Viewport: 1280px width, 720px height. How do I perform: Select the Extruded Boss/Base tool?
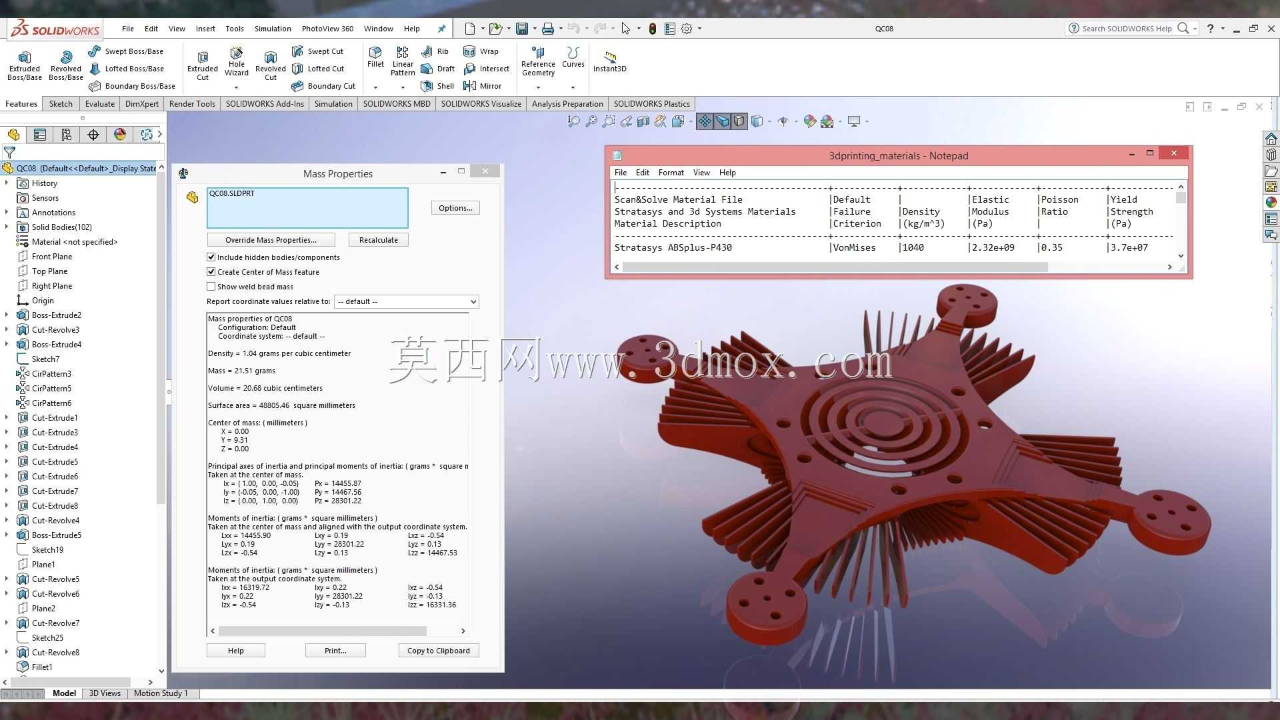coord(25,65)
